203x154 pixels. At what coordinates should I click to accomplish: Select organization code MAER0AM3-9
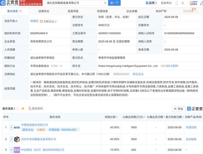tap(39, 33)
